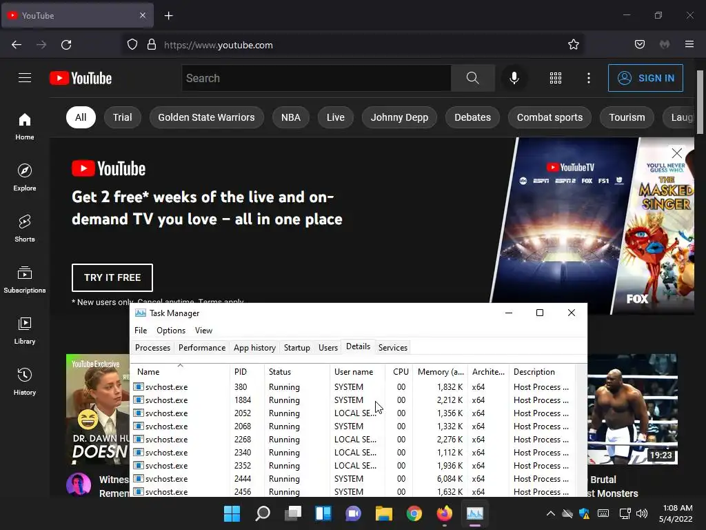Dismiss the YouTube TV promo banner
Viewport: 706px width, 530px height.
point(676,153)
